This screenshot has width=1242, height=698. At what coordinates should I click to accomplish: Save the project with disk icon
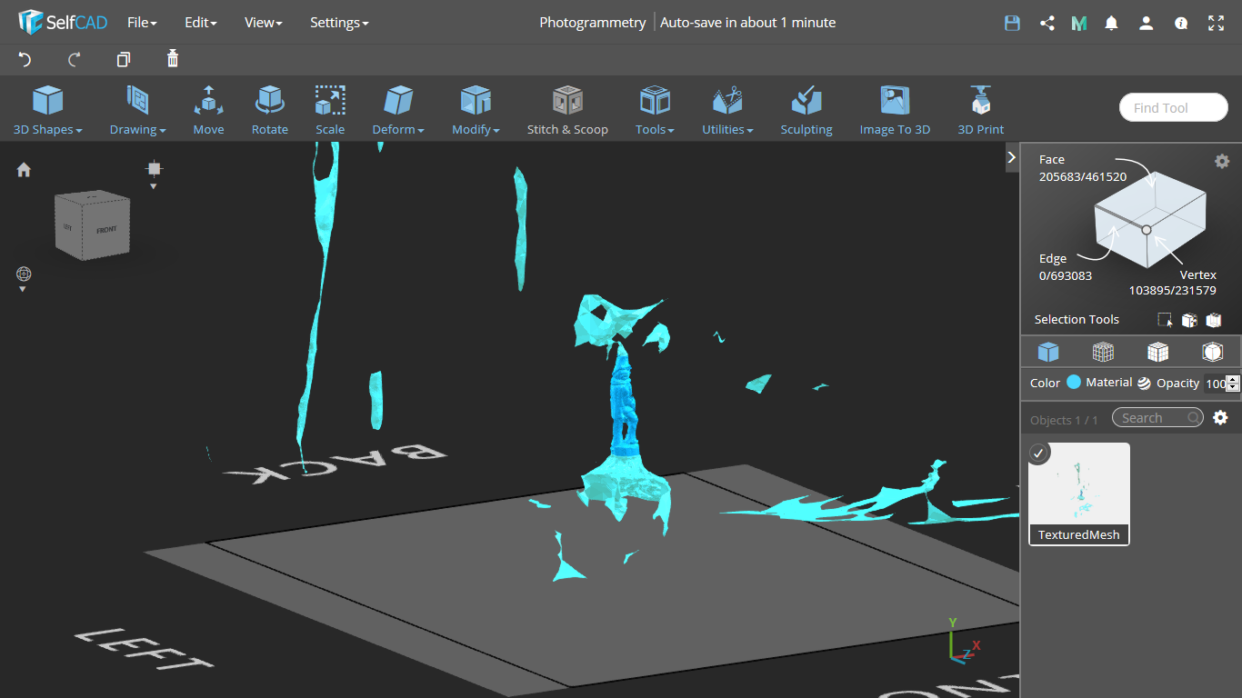(x=1012, y=24)
